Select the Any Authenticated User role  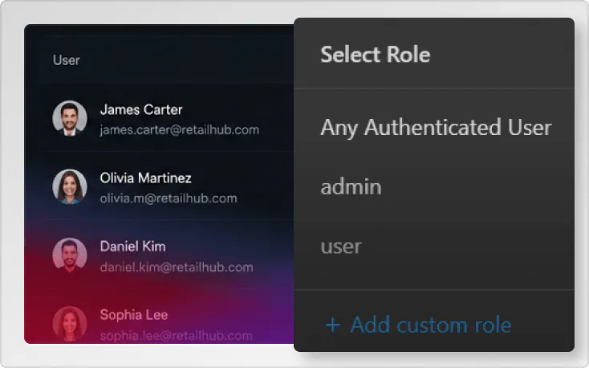[x=436, y=128]
